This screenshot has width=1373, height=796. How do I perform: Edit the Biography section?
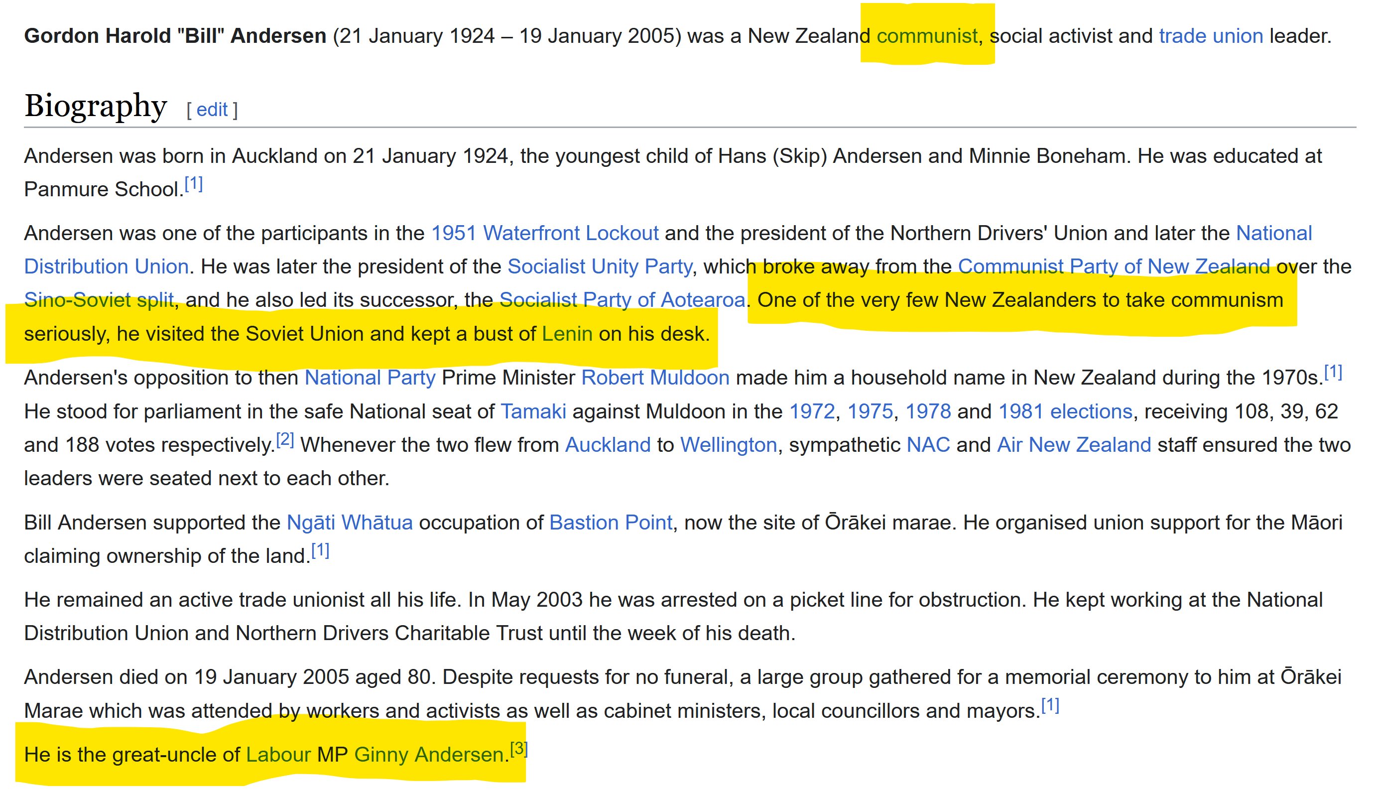[212, 110]
